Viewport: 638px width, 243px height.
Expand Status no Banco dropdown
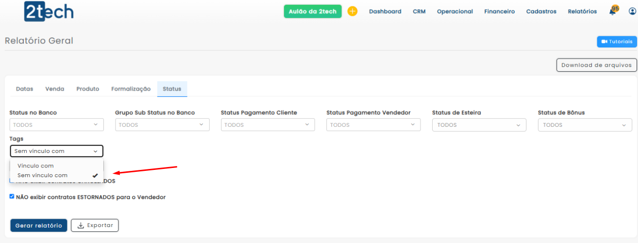tap(56, 125)
